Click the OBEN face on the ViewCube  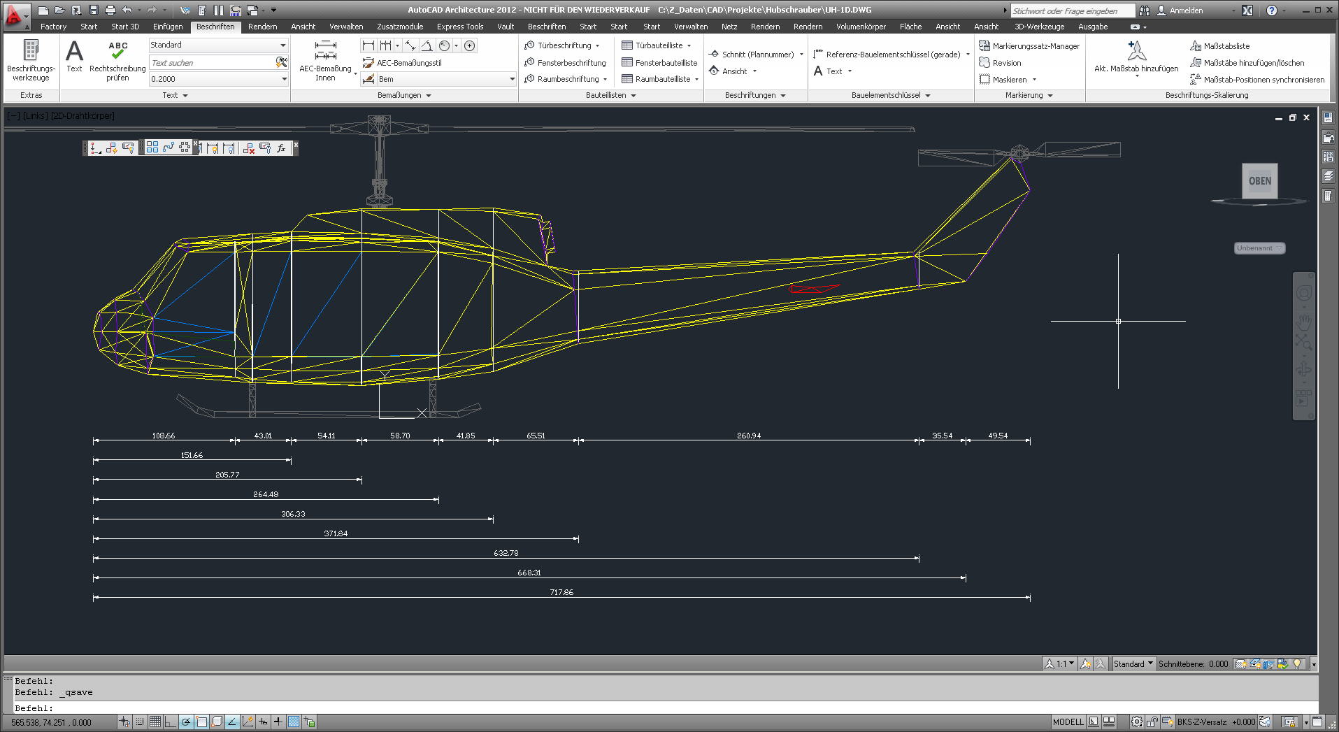pos(1259,181)
